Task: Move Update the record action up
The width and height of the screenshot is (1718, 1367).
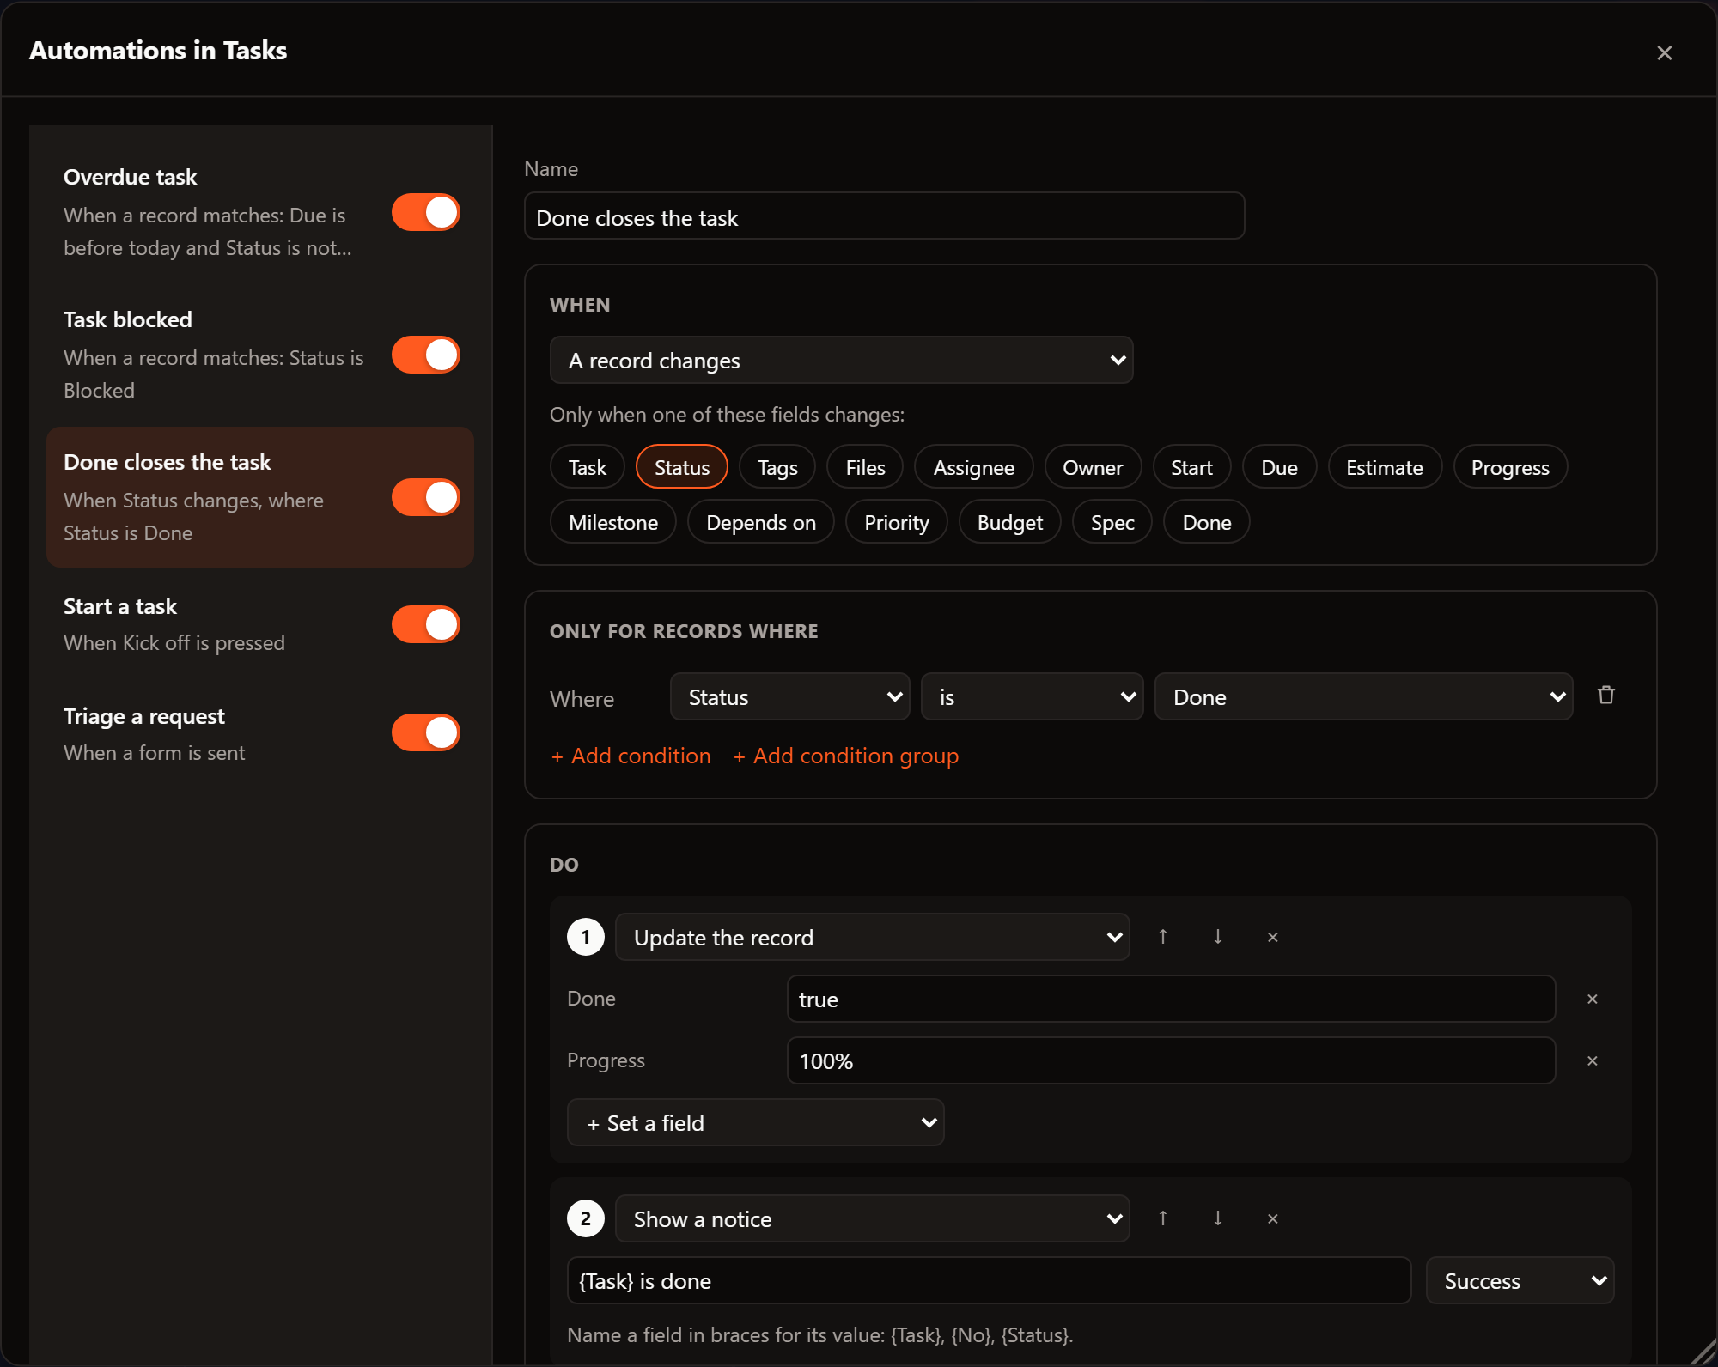Action: pos(1162,937)
